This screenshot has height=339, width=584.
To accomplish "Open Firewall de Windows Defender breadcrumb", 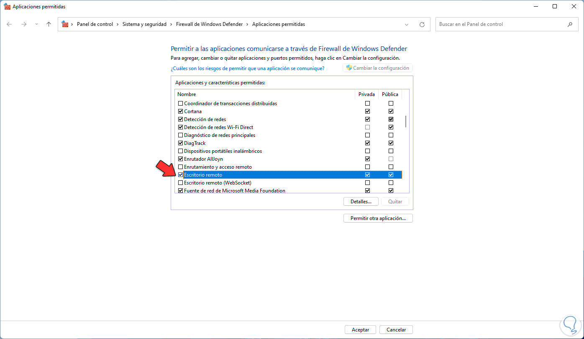I will (209, 24).
